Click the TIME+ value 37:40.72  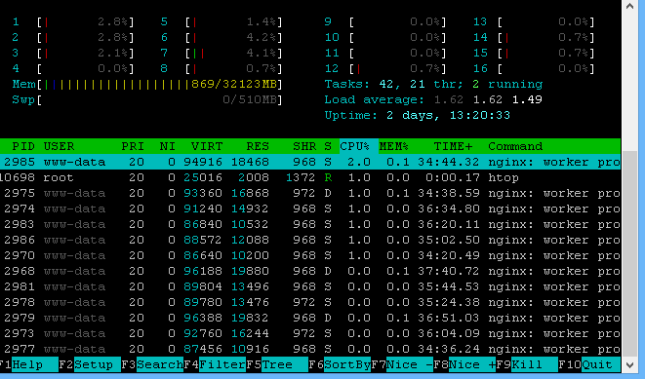coord(449,272)
